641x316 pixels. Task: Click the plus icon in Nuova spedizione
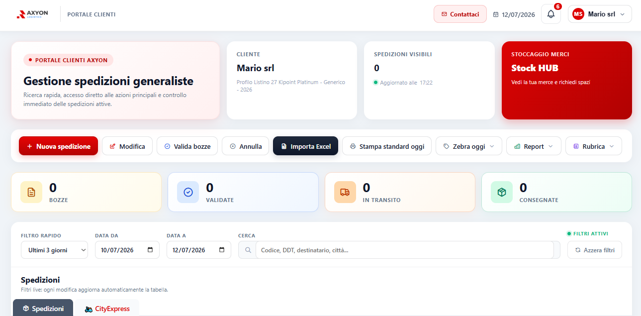tap(29, 146)
